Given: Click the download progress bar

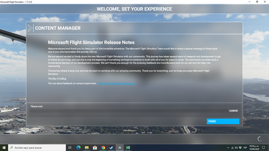Looking at the screenshot, I should [129, 111].
